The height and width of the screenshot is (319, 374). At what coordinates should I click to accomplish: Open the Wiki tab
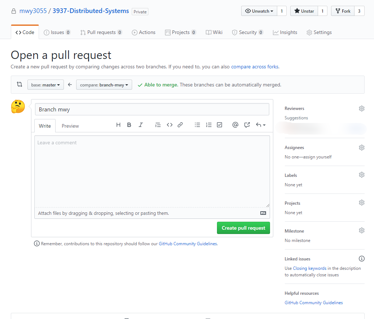coord(214,32)
